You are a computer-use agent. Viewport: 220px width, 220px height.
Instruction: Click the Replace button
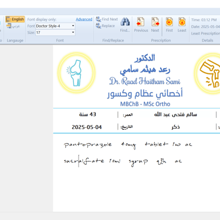click(x=105, y=26)
